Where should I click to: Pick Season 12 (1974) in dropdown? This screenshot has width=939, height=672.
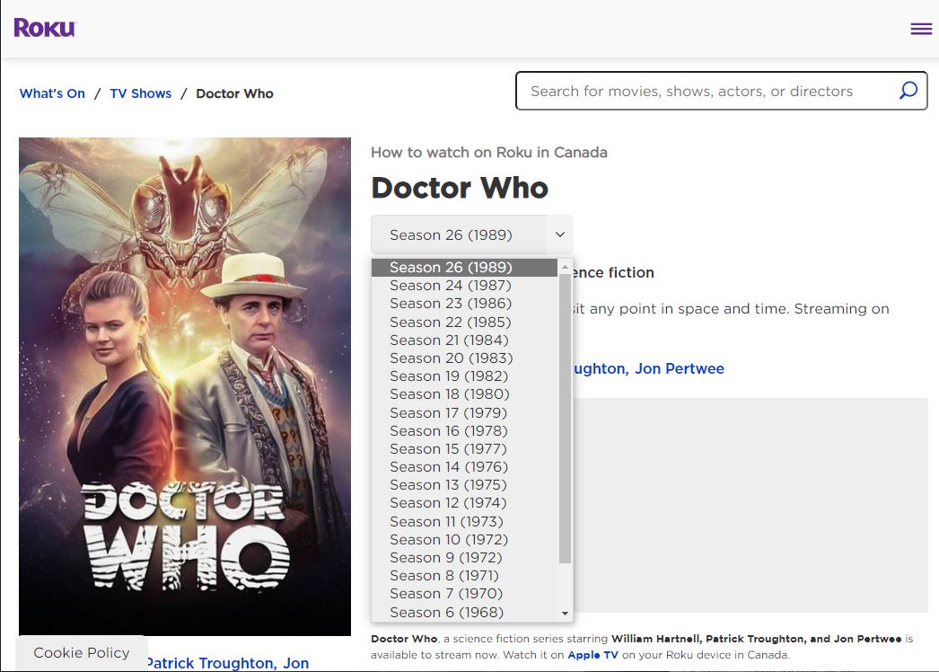(447, 502)
